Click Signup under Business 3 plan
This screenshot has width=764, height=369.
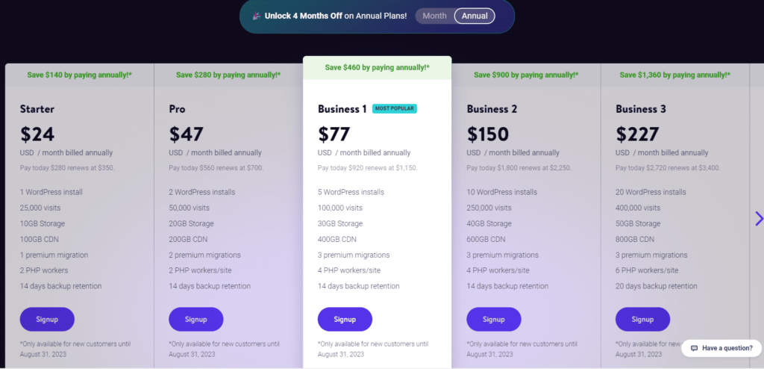pyautogui.click(x=642, y=319)
